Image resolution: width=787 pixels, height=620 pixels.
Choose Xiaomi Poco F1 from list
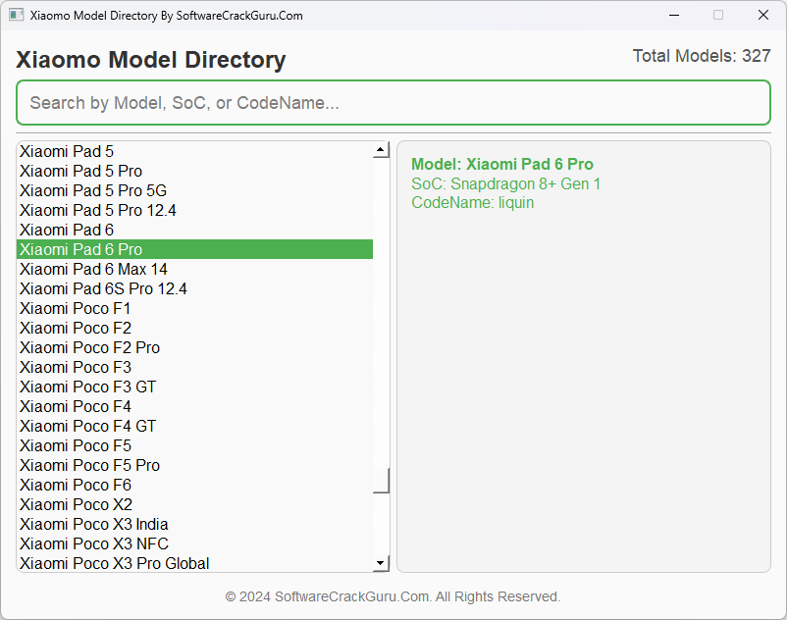76,308
